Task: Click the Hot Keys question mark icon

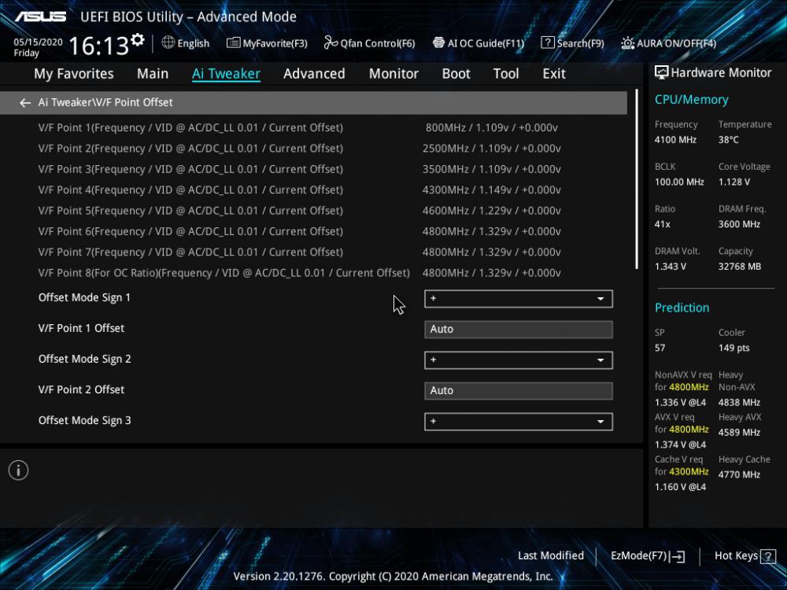Action: click(768, 556)
